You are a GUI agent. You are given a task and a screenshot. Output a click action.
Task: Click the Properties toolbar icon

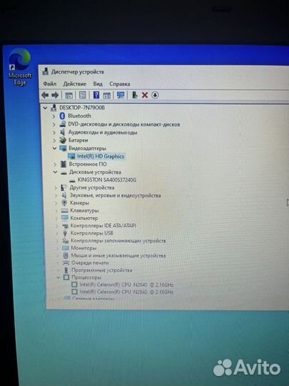(83, 95)
